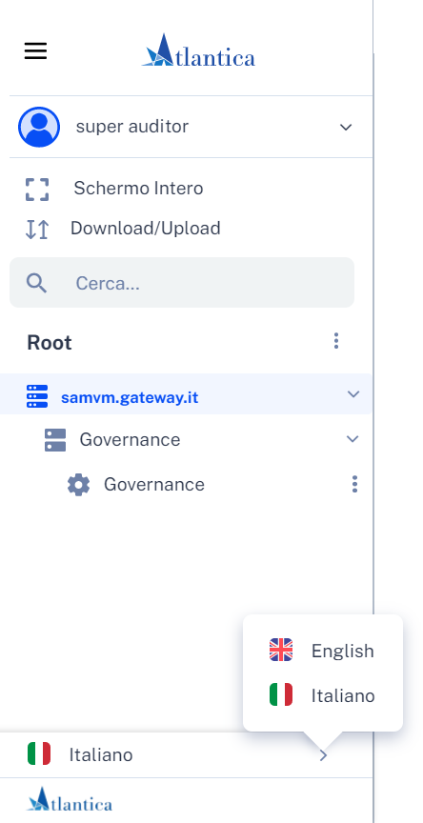Click into the Cerca search field

click(182, 282)
